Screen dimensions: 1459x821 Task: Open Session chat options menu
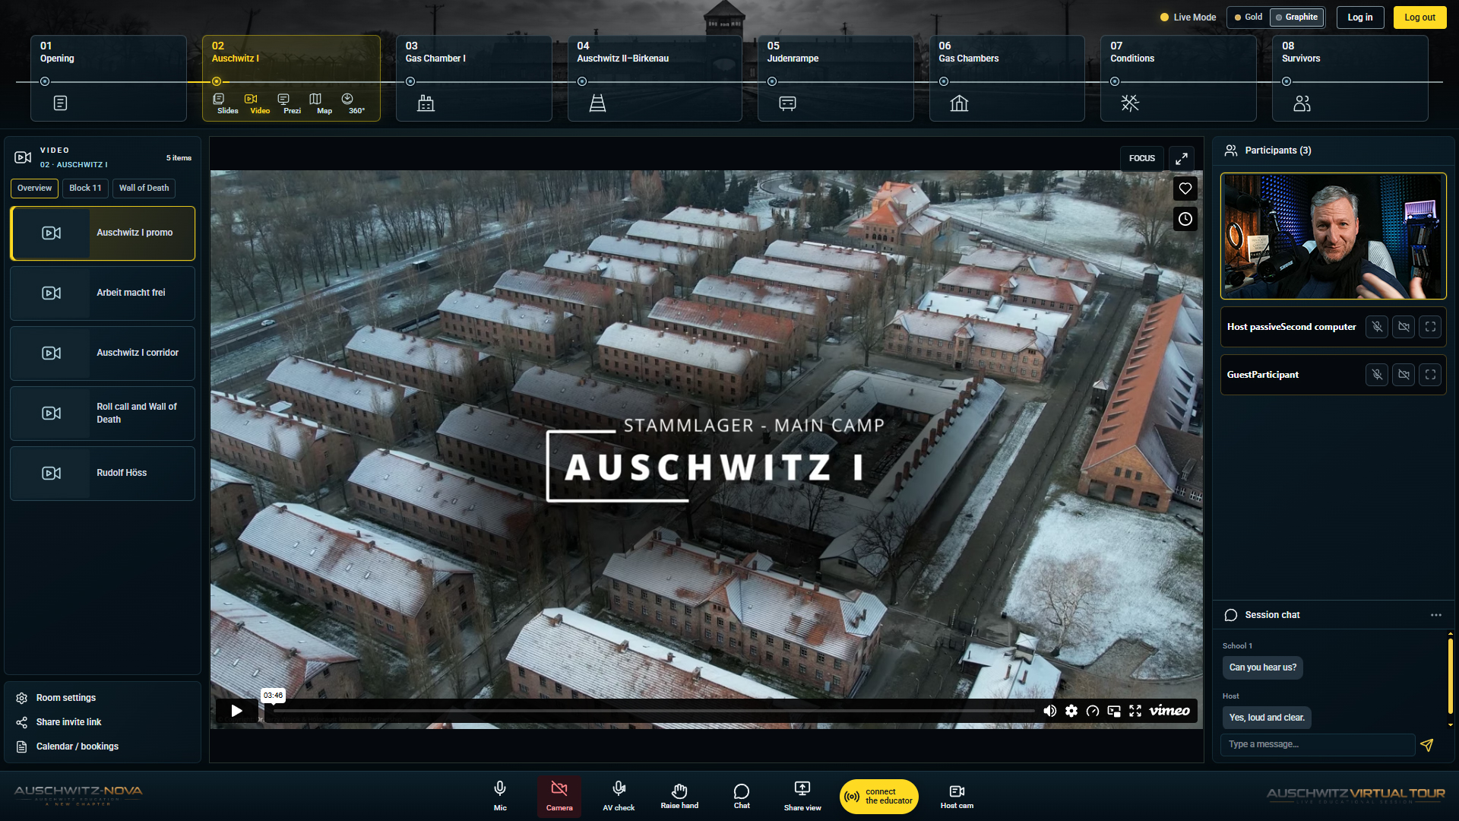1435,615
